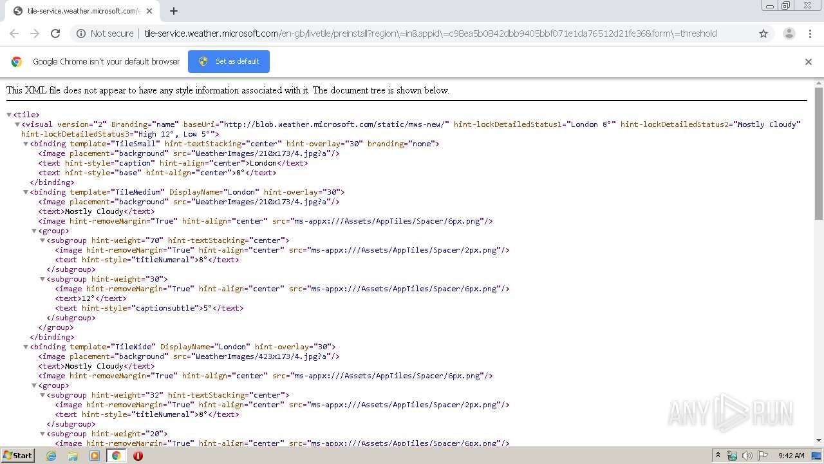
Task: Set Chrome as default browser
Action: pyautogui.click(x=229, y=61)
